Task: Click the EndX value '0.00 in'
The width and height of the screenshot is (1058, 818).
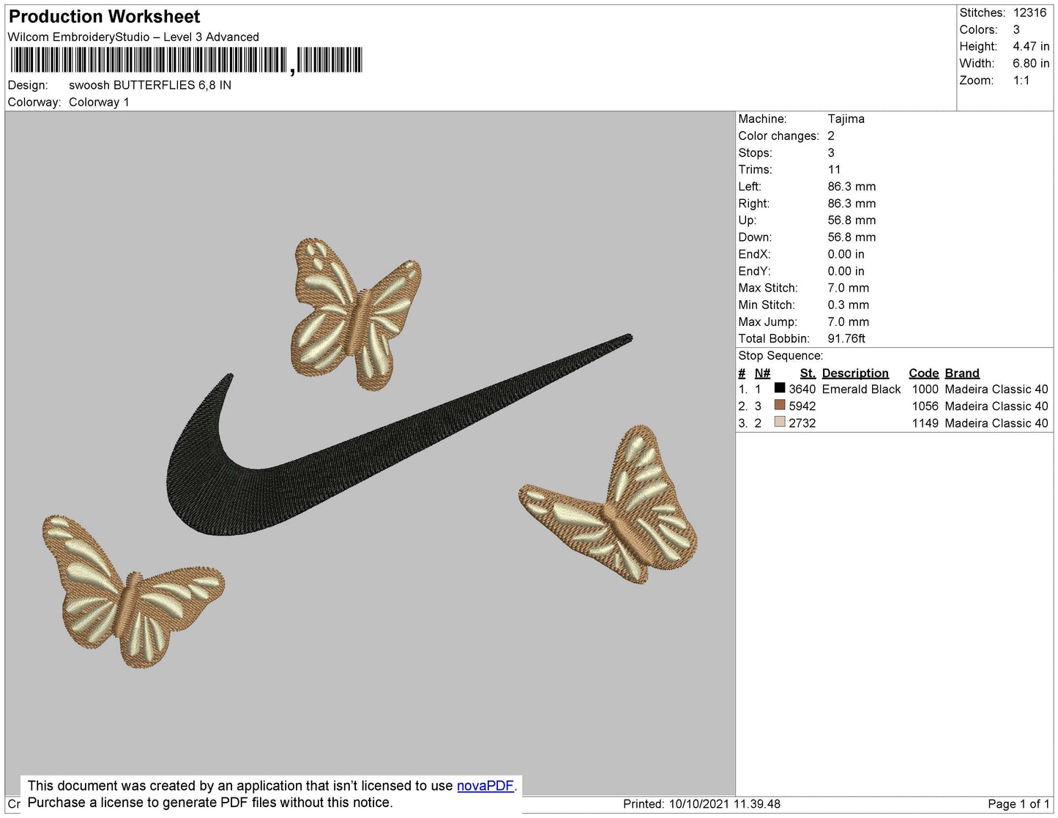Action: click(x=846, y=254)
